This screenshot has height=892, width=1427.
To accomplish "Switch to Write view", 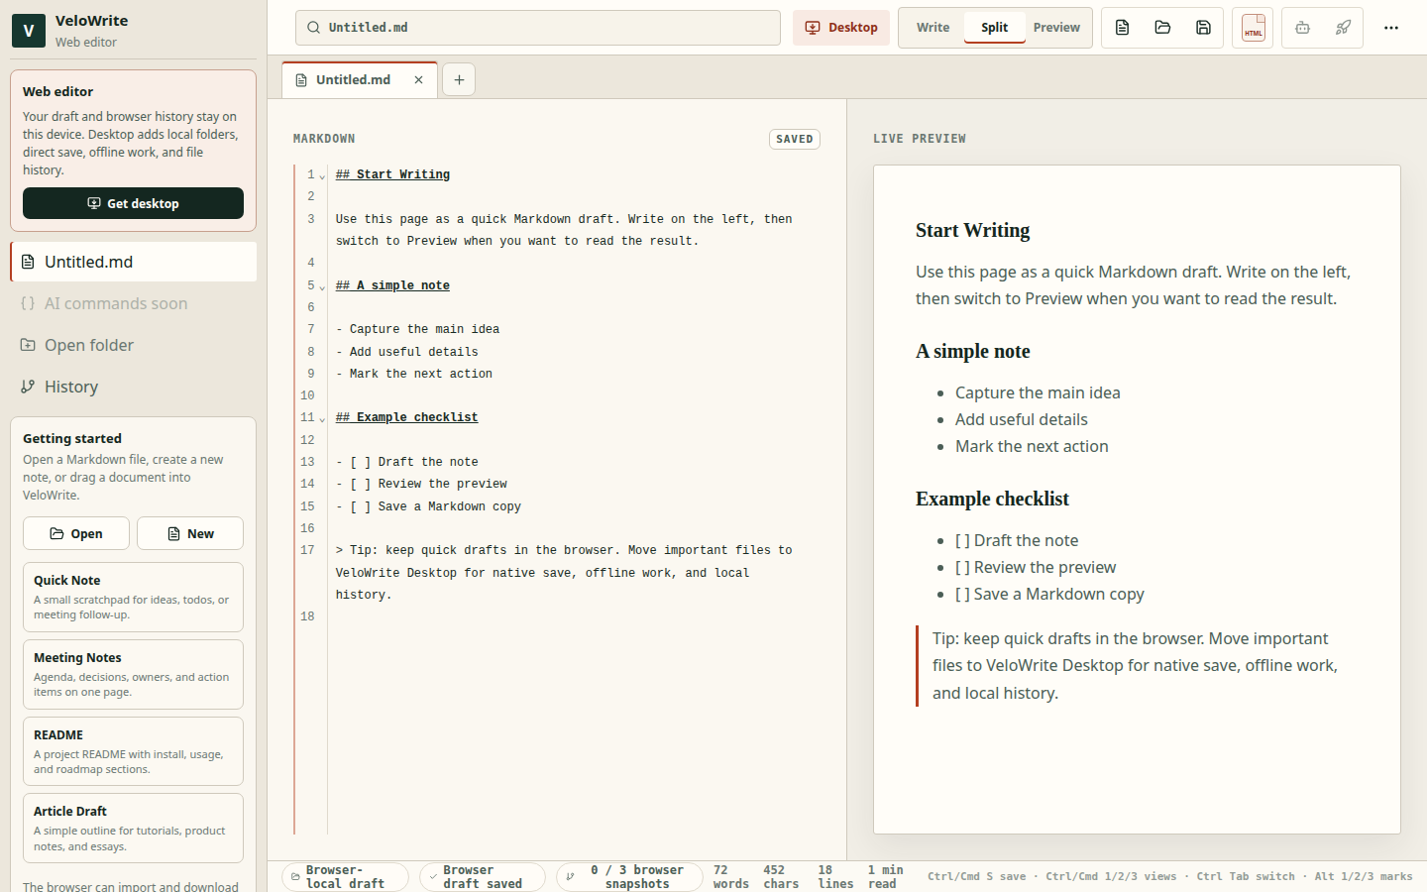I will (933, 28).
